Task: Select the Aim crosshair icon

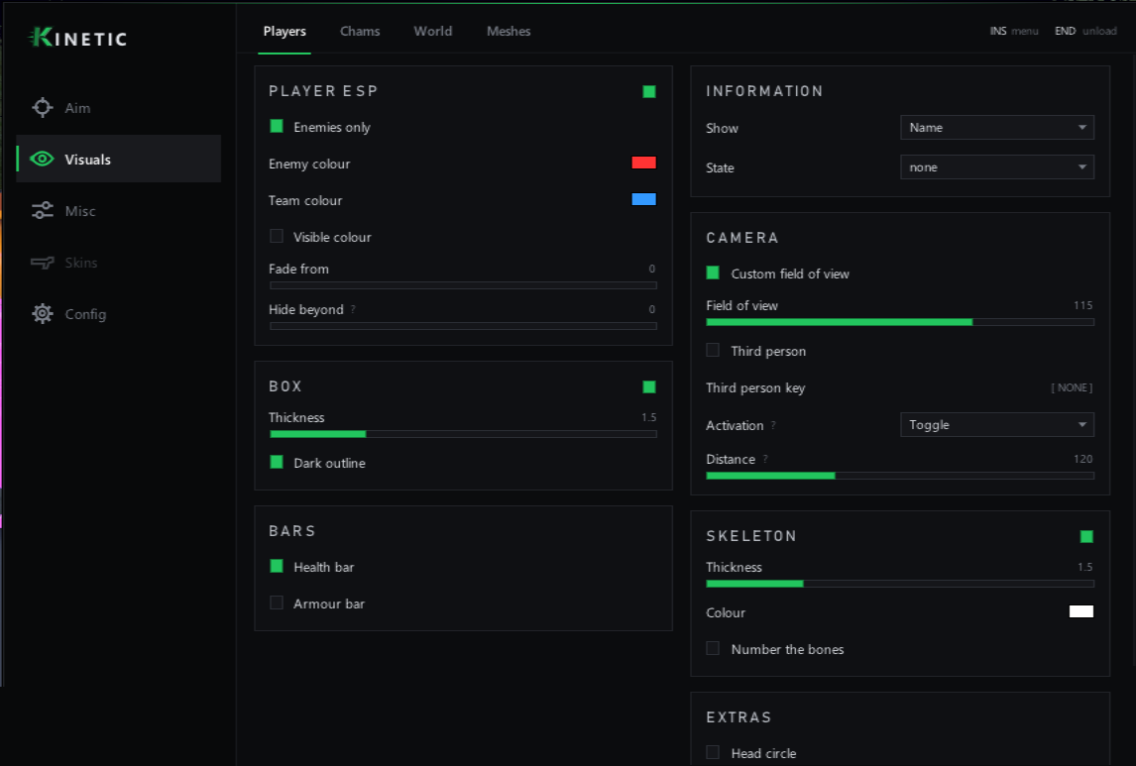Action: click(x=42, y=108)
